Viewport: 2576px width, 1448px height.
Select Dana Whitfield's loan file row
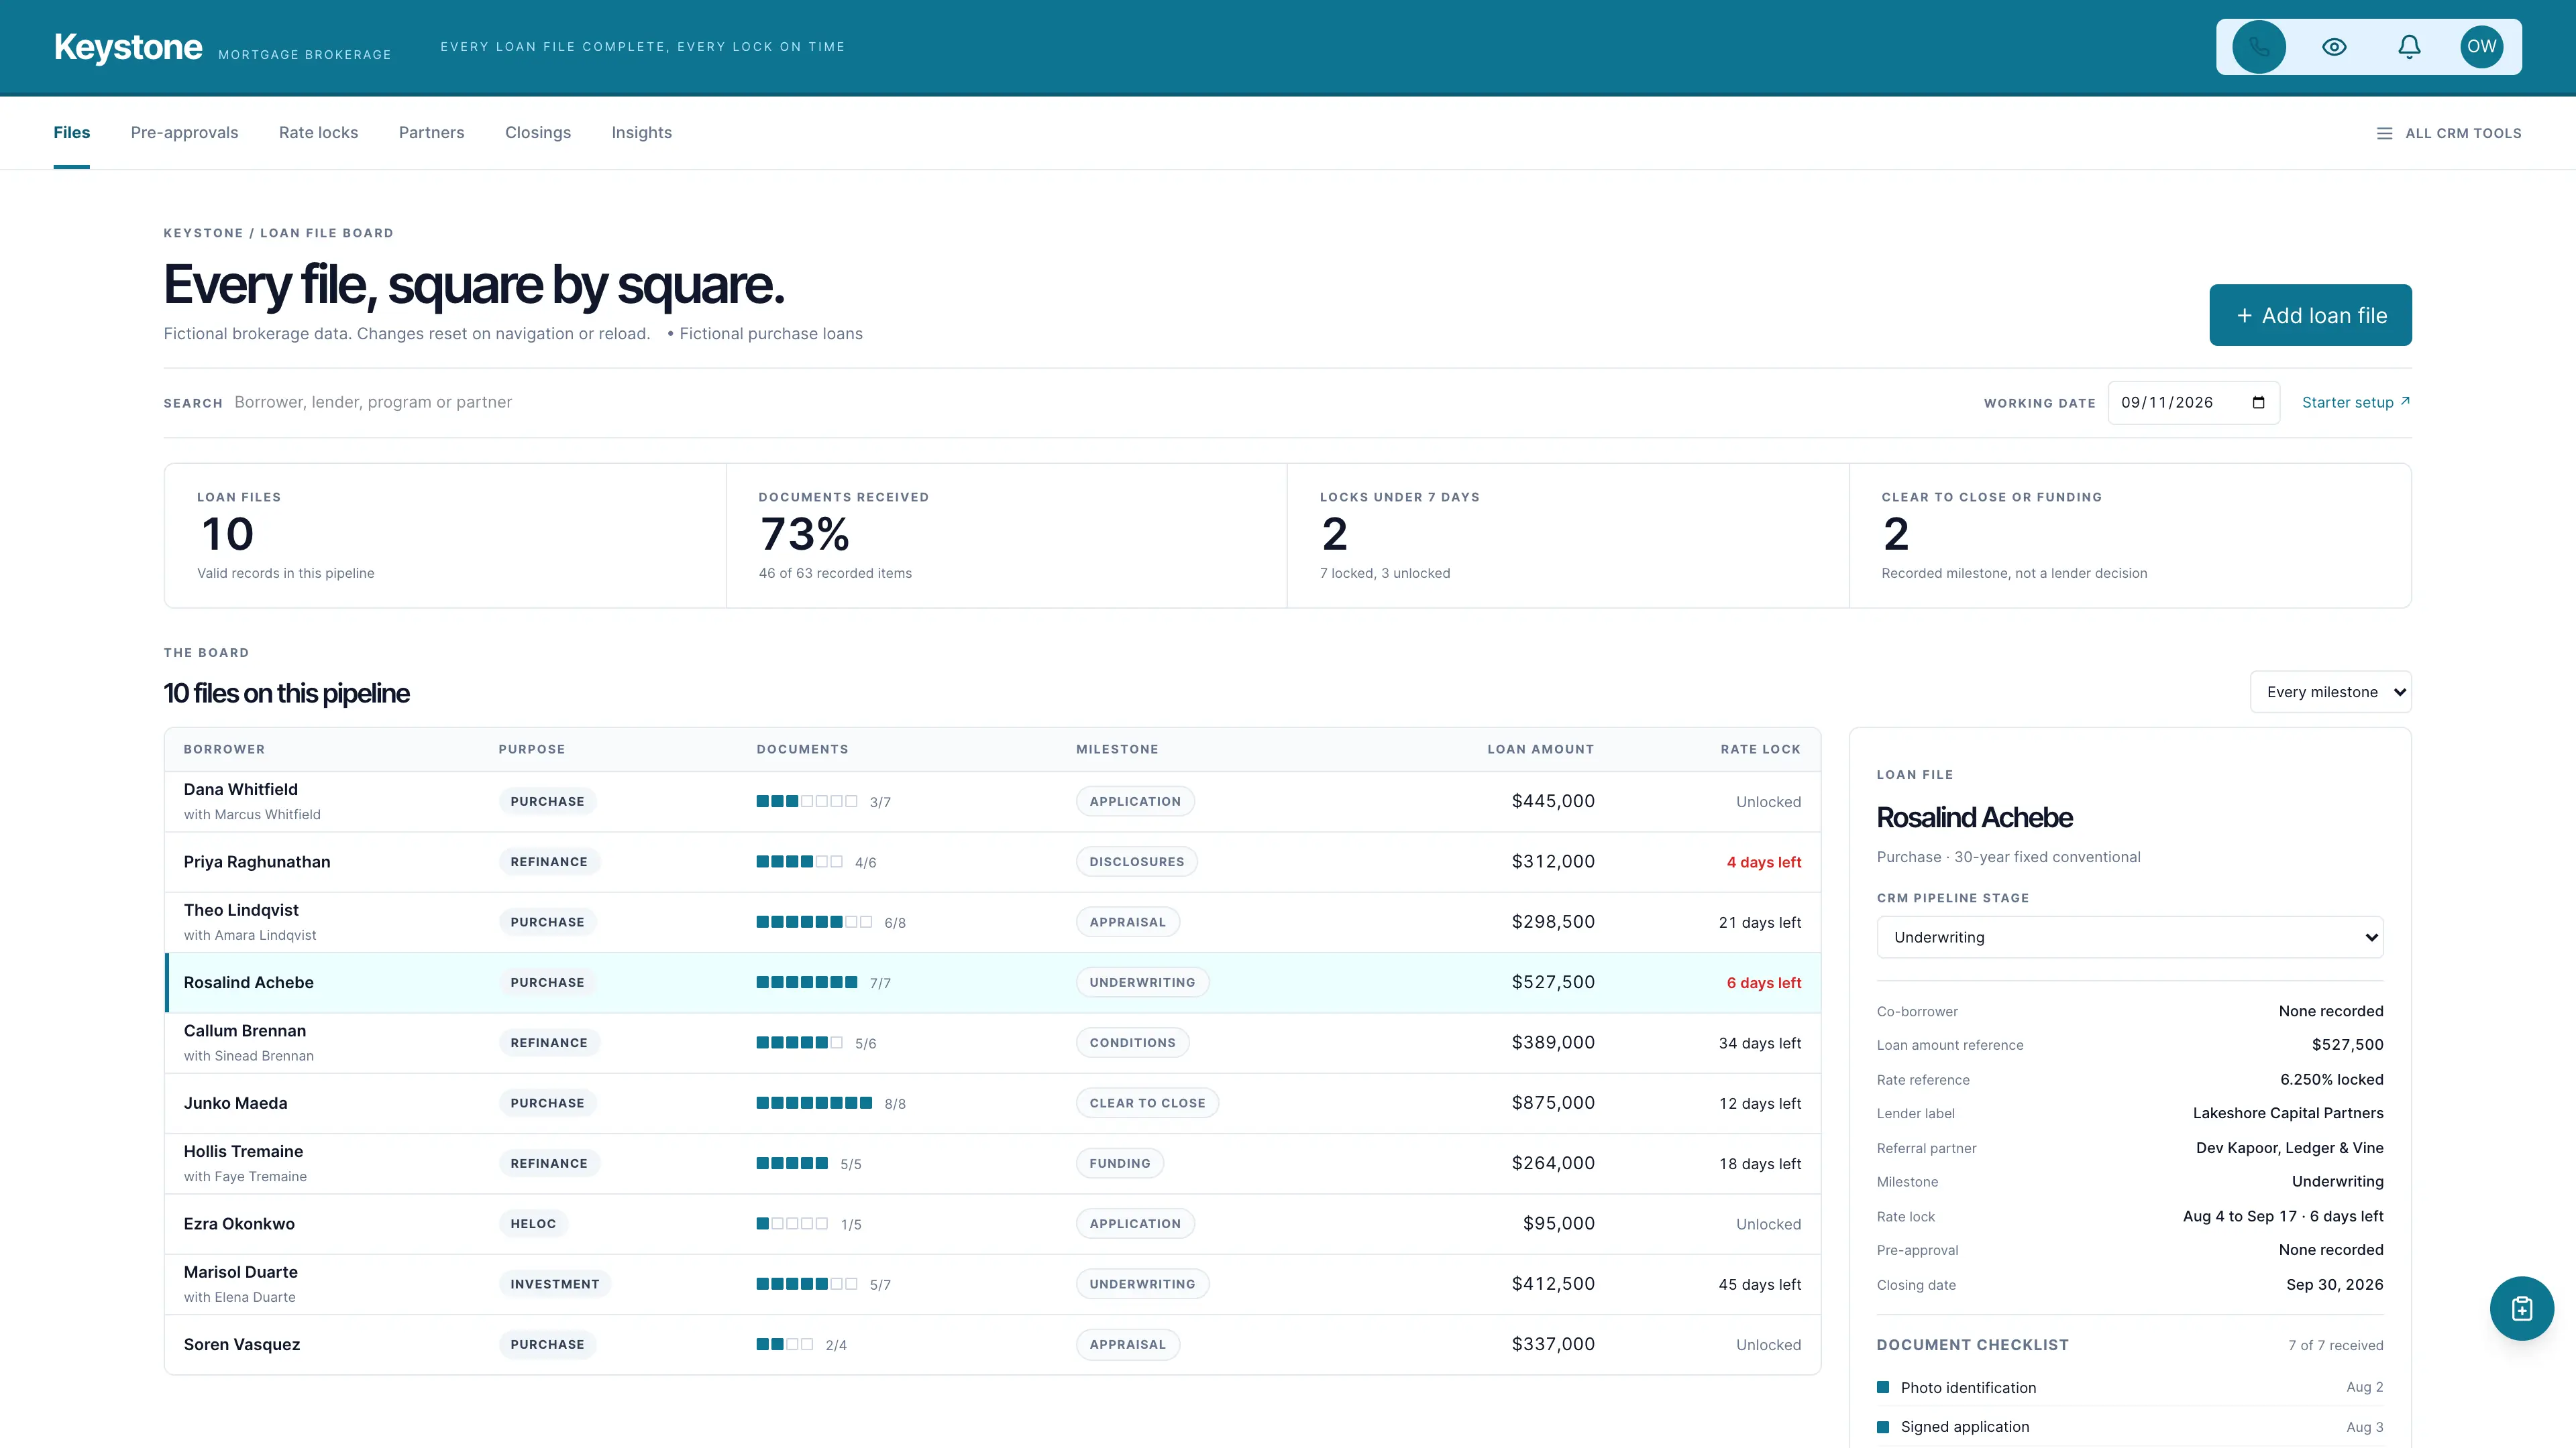tap(992, 802)
